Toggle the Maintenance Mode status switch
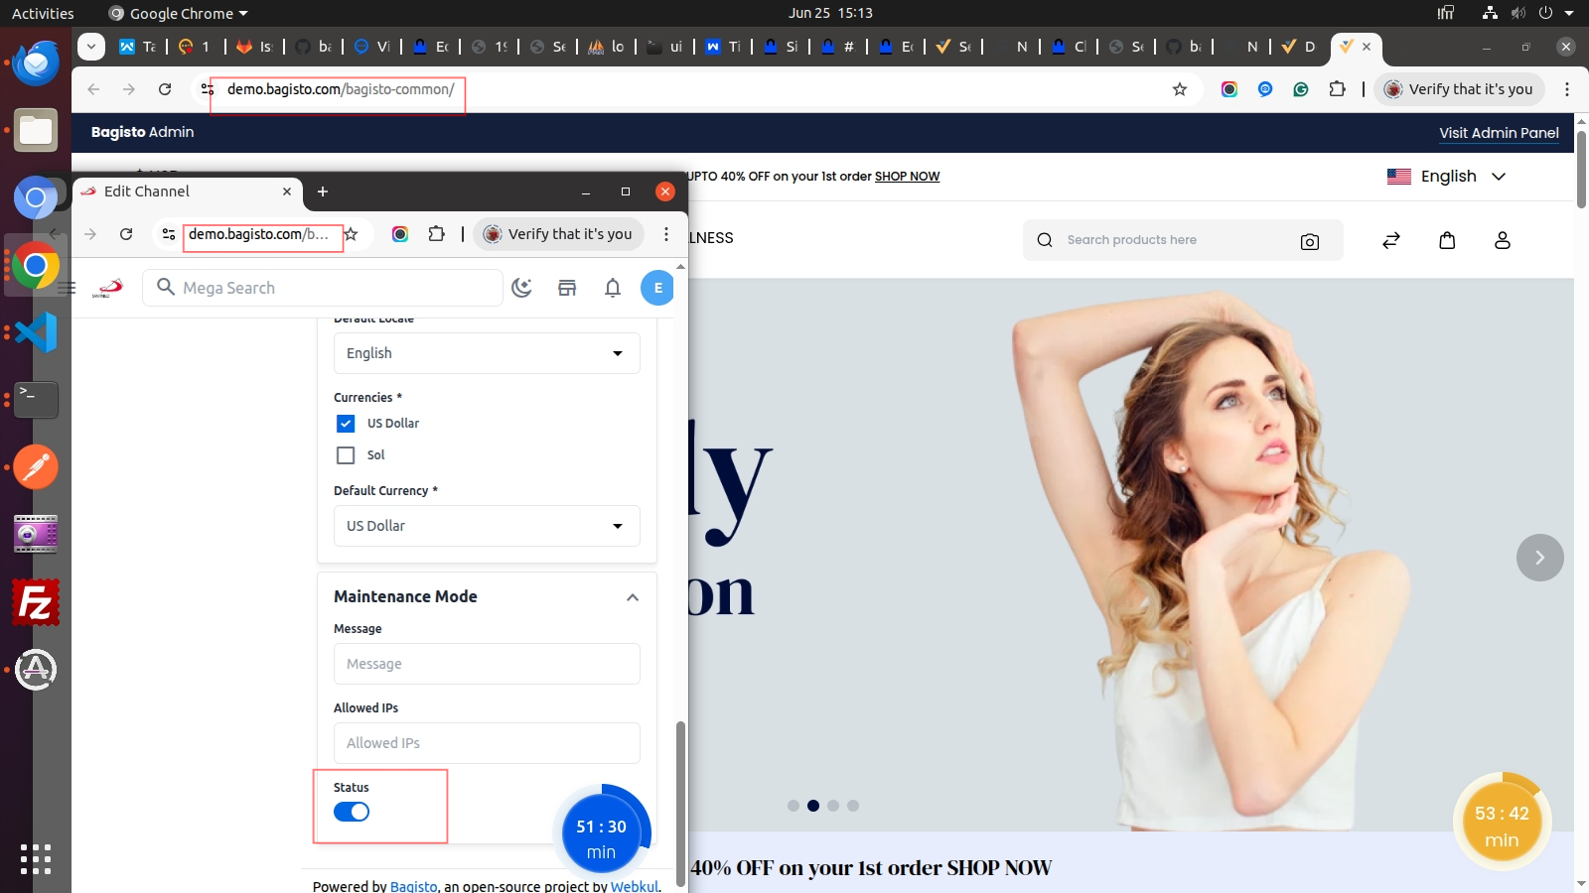This screenshot has width=1589, height=893. [352, 812]
